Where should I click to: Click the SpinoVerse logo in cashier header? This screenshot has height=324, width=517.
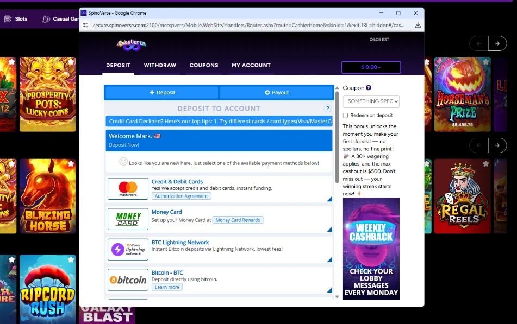131,45
